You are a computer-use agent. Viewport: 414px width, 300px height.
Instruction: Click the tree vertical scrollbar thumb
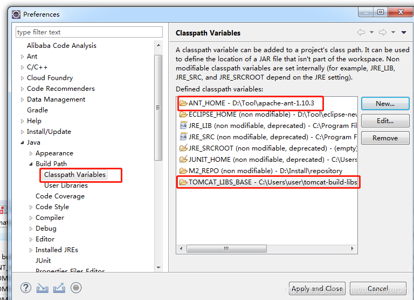[158, 108]
